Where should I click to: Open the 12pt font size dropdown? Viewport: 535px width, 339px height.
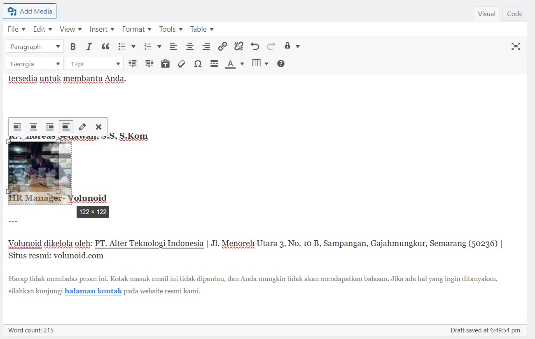click(x=95, y=64)
